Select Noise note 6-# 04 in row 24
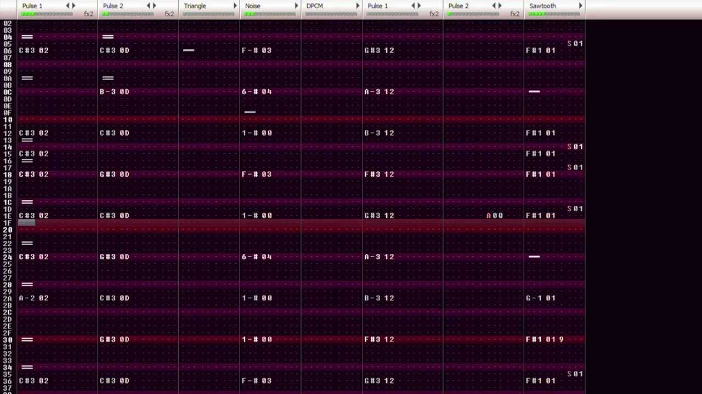 point(257,257)
